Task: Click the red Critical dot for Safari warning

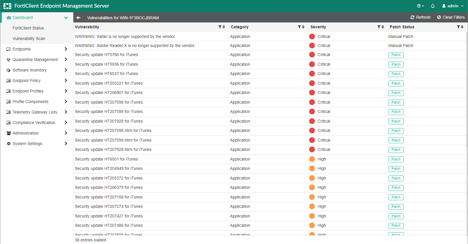Action: pos(312,36)
